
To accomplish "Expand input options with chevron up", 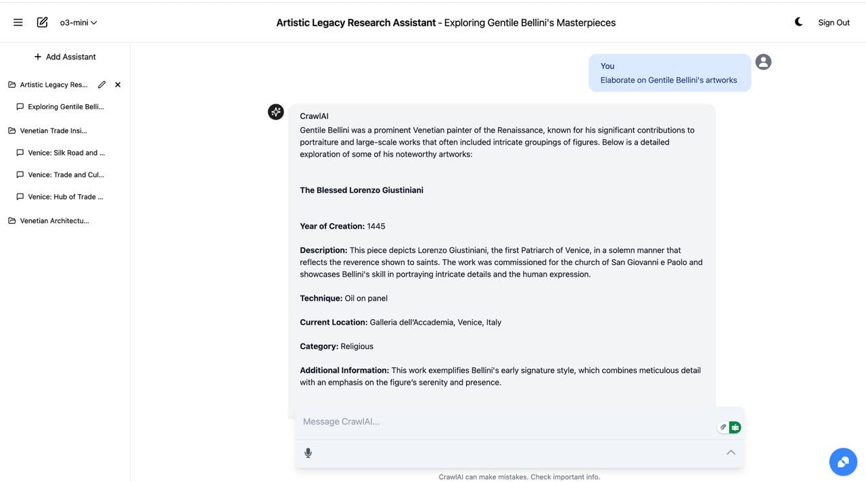I will coord(731,452).
